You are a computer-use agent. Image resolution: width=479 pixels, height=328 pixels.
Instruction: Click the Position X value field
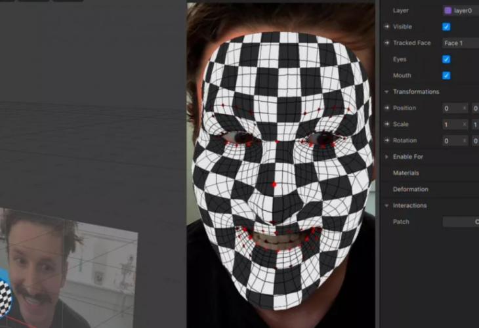click(451, 108)
